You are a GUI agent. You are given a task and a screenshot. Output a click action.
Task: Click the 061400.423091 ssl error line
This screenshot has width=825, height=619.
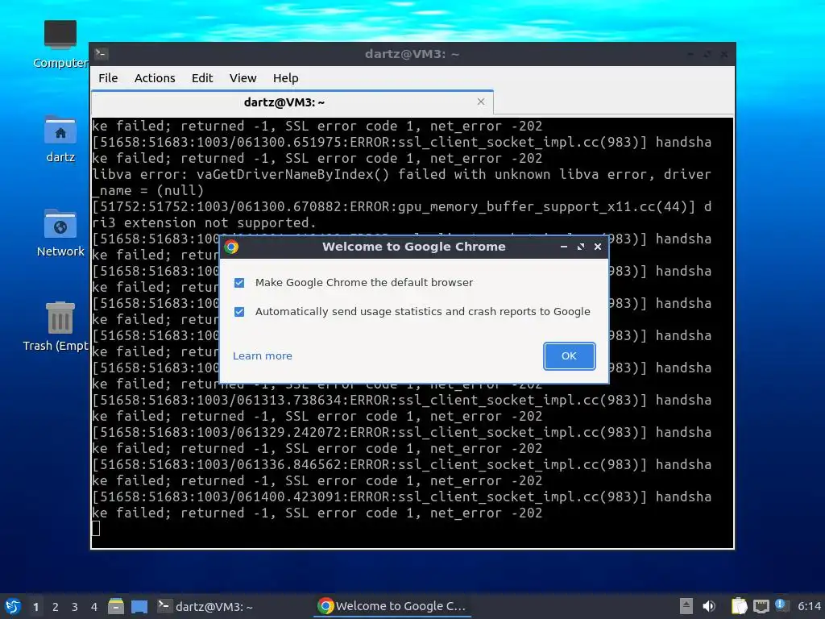point(401,496)
